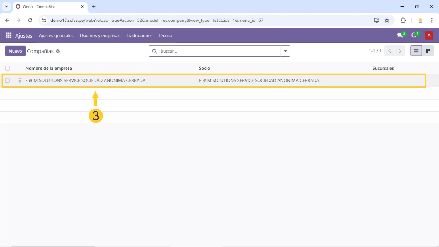The height and width of the screenshot is (247, 439).
Task: Open the user avatar menu
Action: tap(429, 35)
